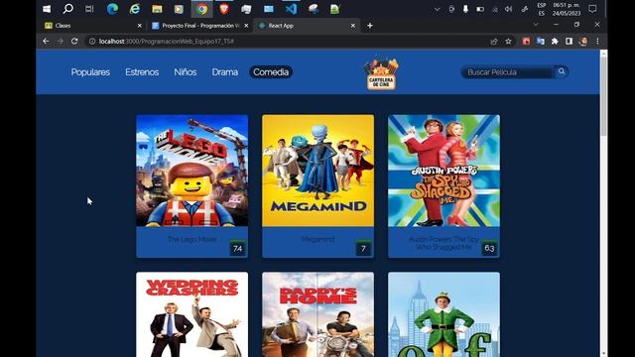Click the localhost address bar URL
The height and width of the screenshot is (357, 635).
167,42
